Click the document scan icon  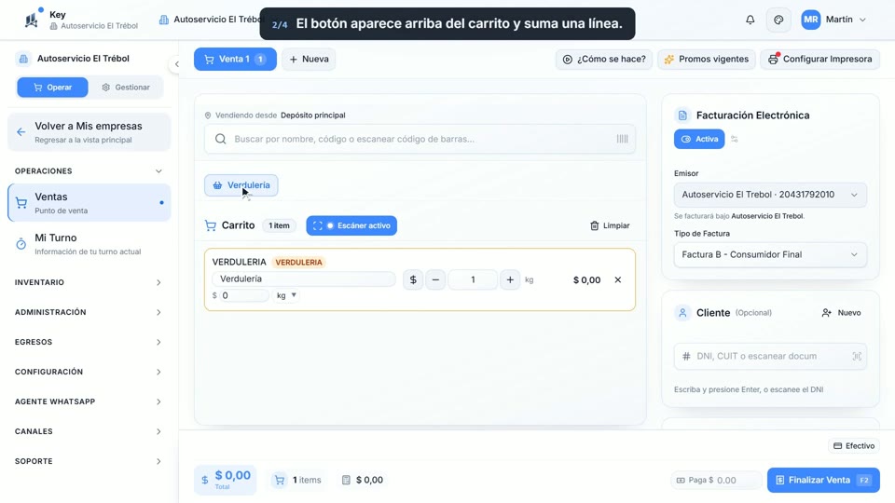[857, 357]
